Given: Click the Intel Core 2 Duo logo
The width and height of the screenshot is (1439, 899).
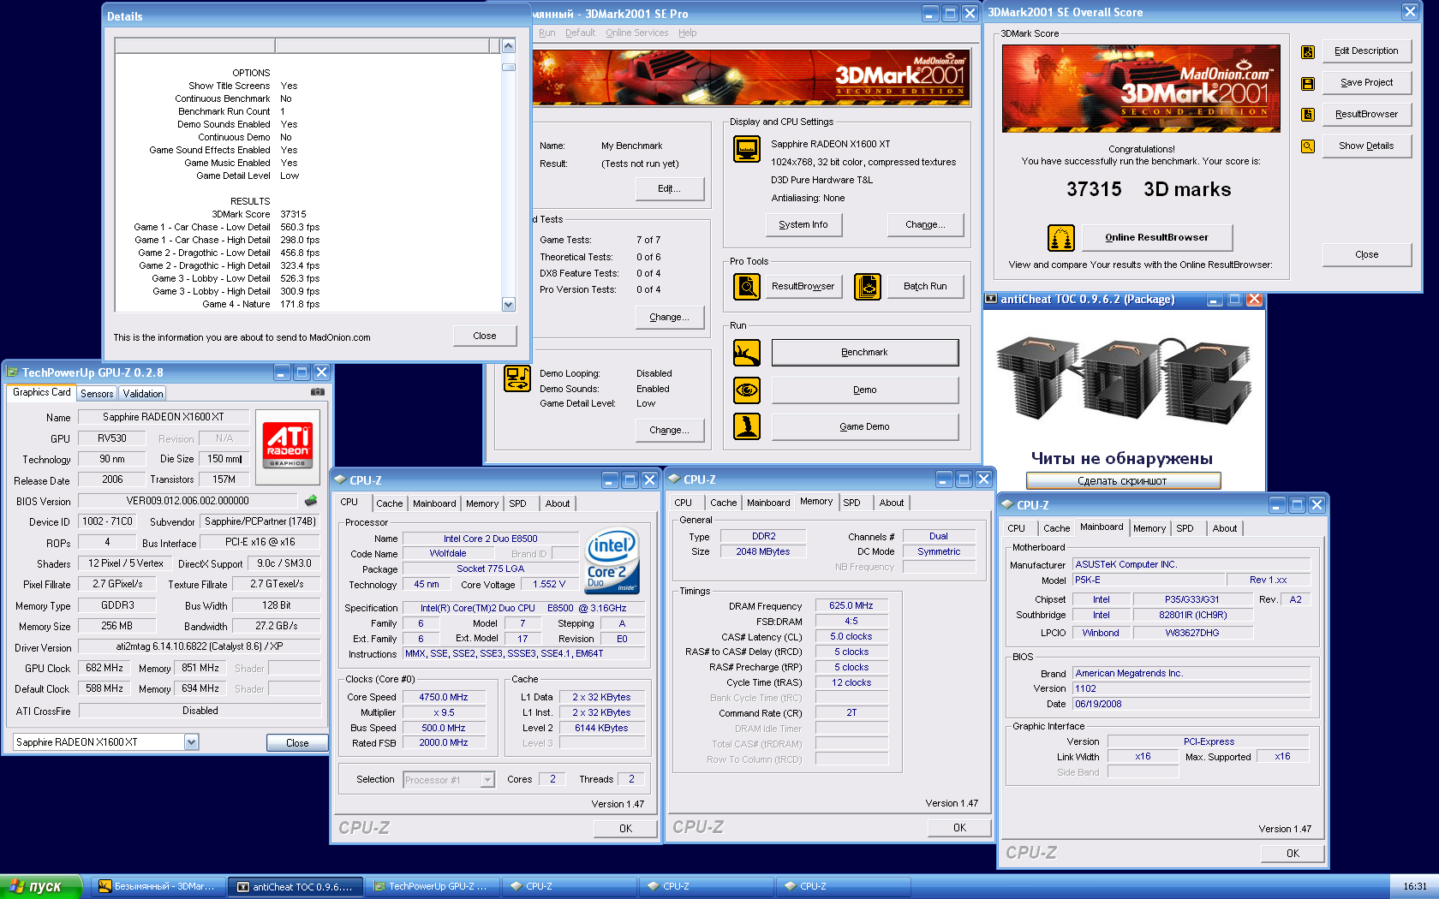Looking at the screenshot, I should pos(612,562).
